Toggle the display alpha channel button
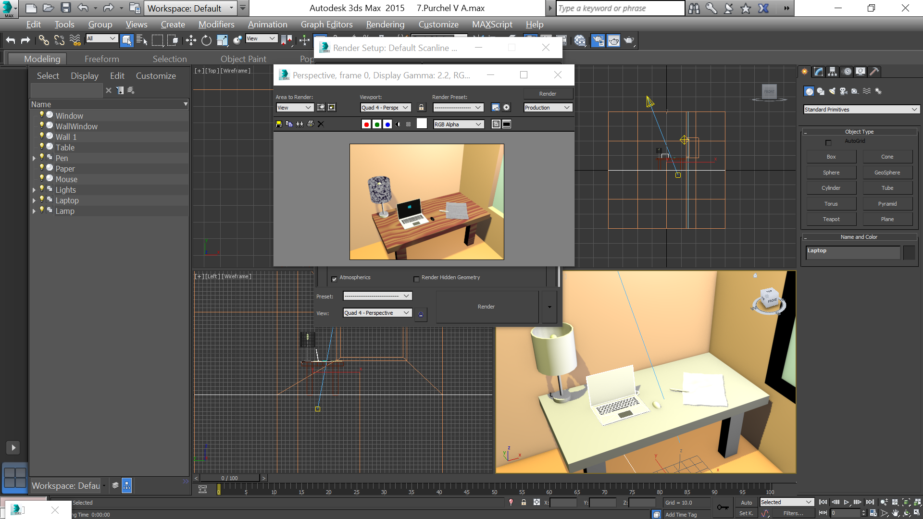923x519 pixels. (x=398, y=124)
